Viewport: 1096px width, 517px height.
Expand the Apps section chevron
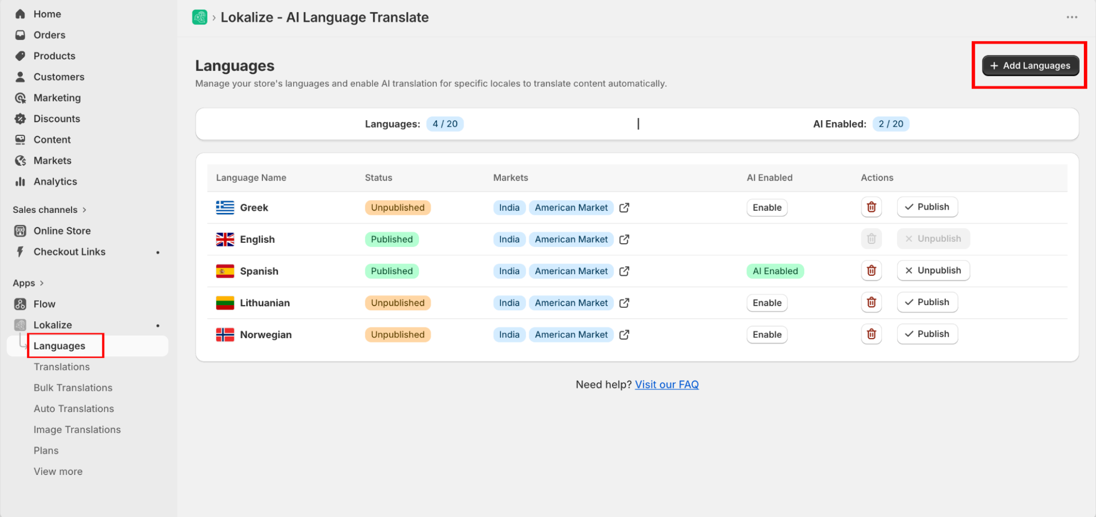coord(42,283)
